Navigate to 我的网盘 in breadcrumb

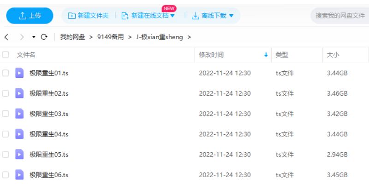(x=72, y=37)
